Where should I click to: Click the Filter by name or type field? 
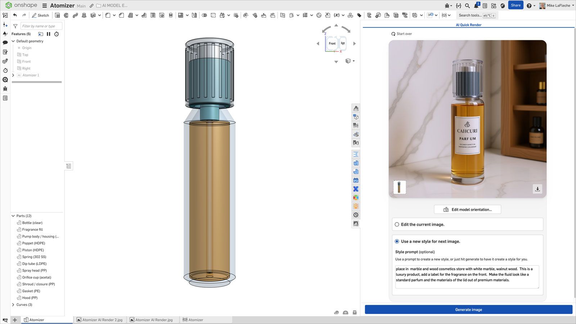(x=41, y=26)
